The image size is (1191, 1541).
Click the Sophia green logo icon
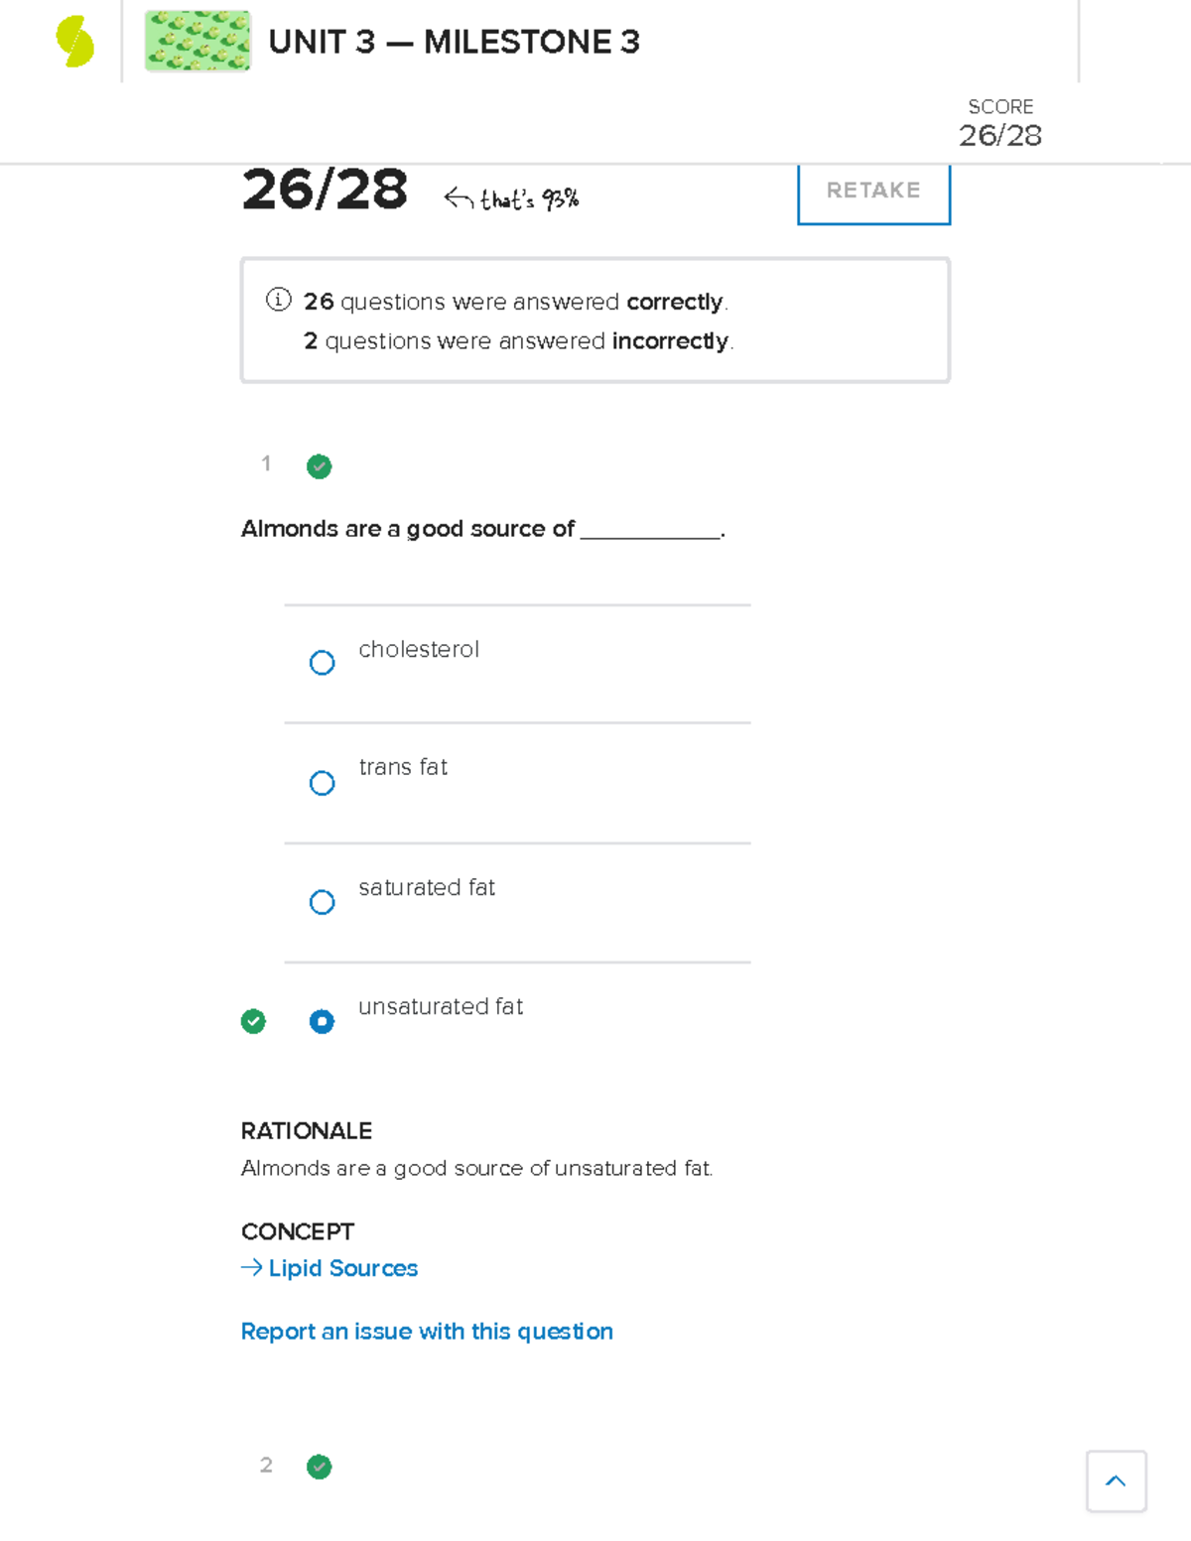74,42
